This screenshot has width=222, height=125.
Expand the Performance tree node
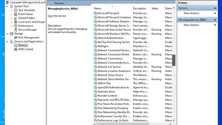pyautogui.click(x=11, y=26)
